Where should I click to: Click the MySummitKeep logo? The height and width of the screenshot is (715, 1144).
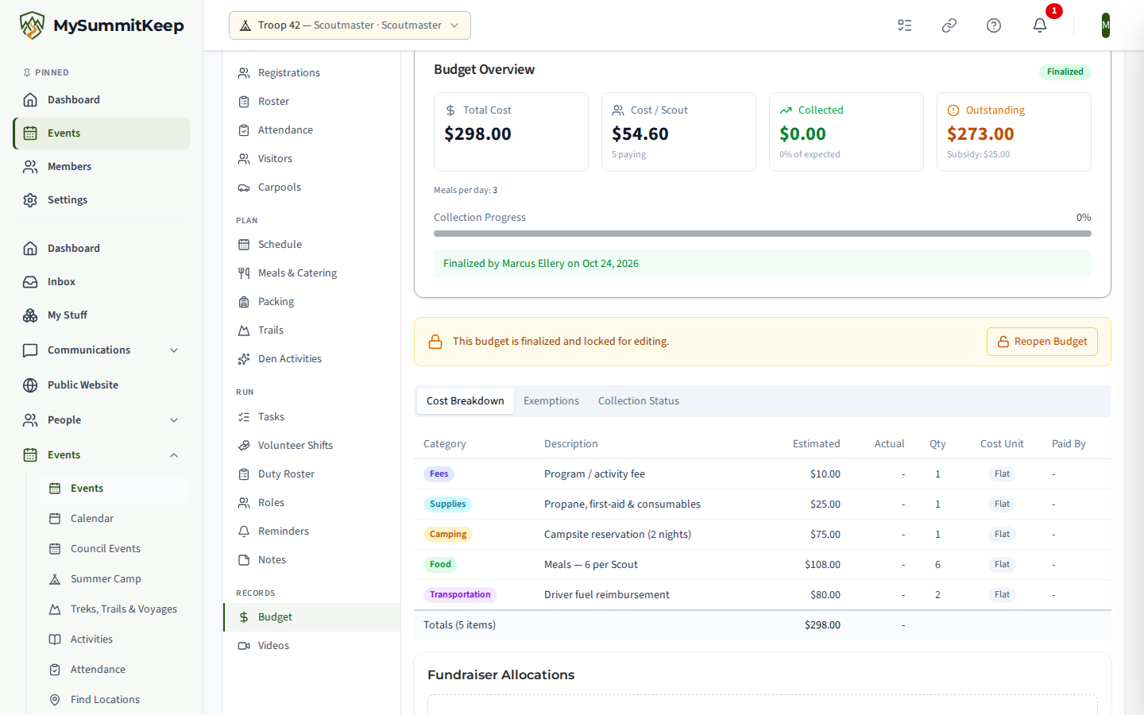[x=102, y=25]
